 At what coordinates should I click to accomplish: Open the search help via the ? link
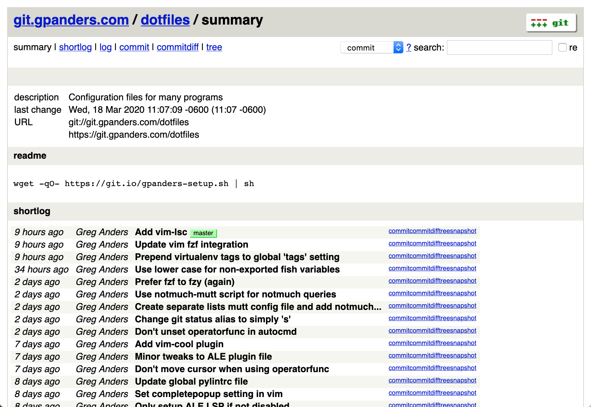coord(409,47)
